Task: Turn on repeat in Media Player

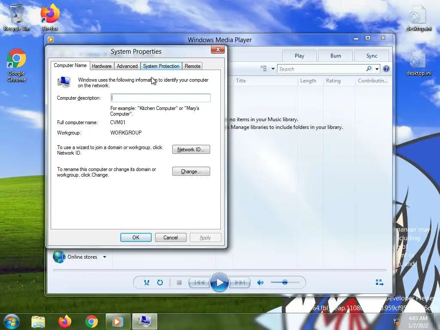Action: coord(160,282)
